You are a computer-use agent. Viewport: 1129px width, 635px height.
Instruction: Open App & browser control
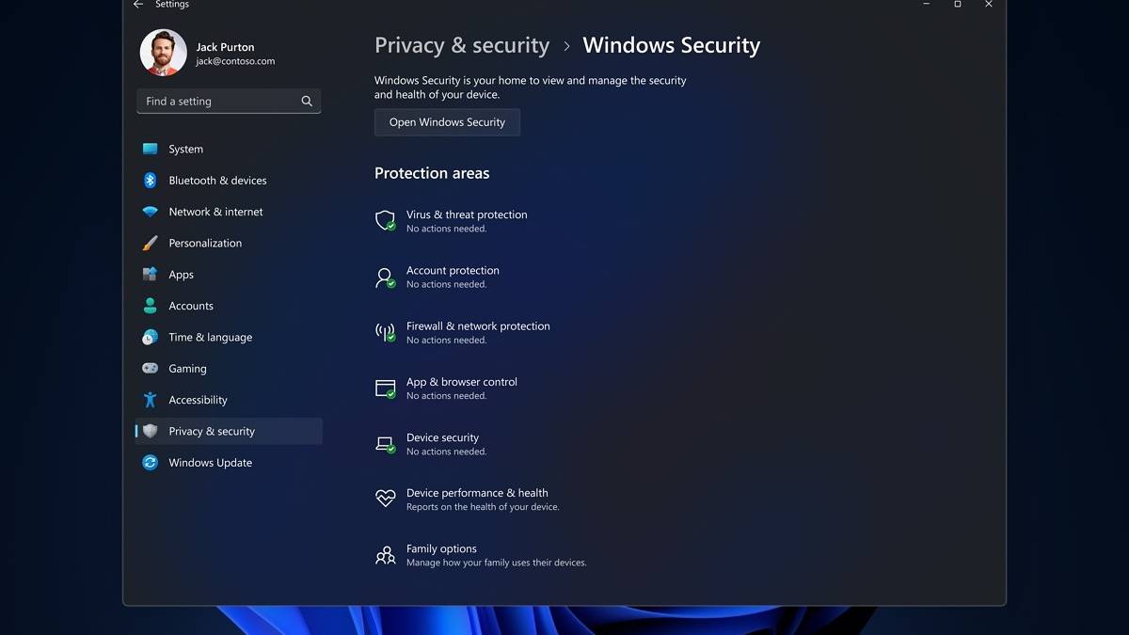446,388
